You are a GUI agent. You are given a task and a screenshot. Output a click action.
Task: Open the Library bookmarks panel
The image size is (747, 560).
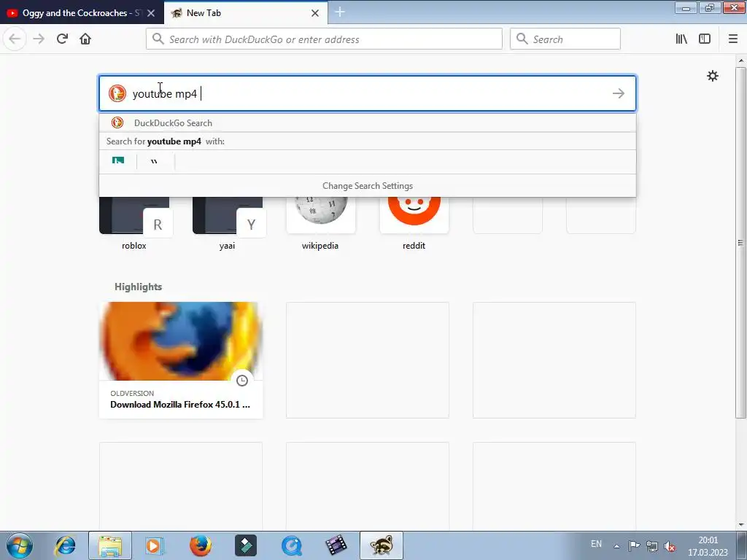pyautogui.click(x=681, y=39)
